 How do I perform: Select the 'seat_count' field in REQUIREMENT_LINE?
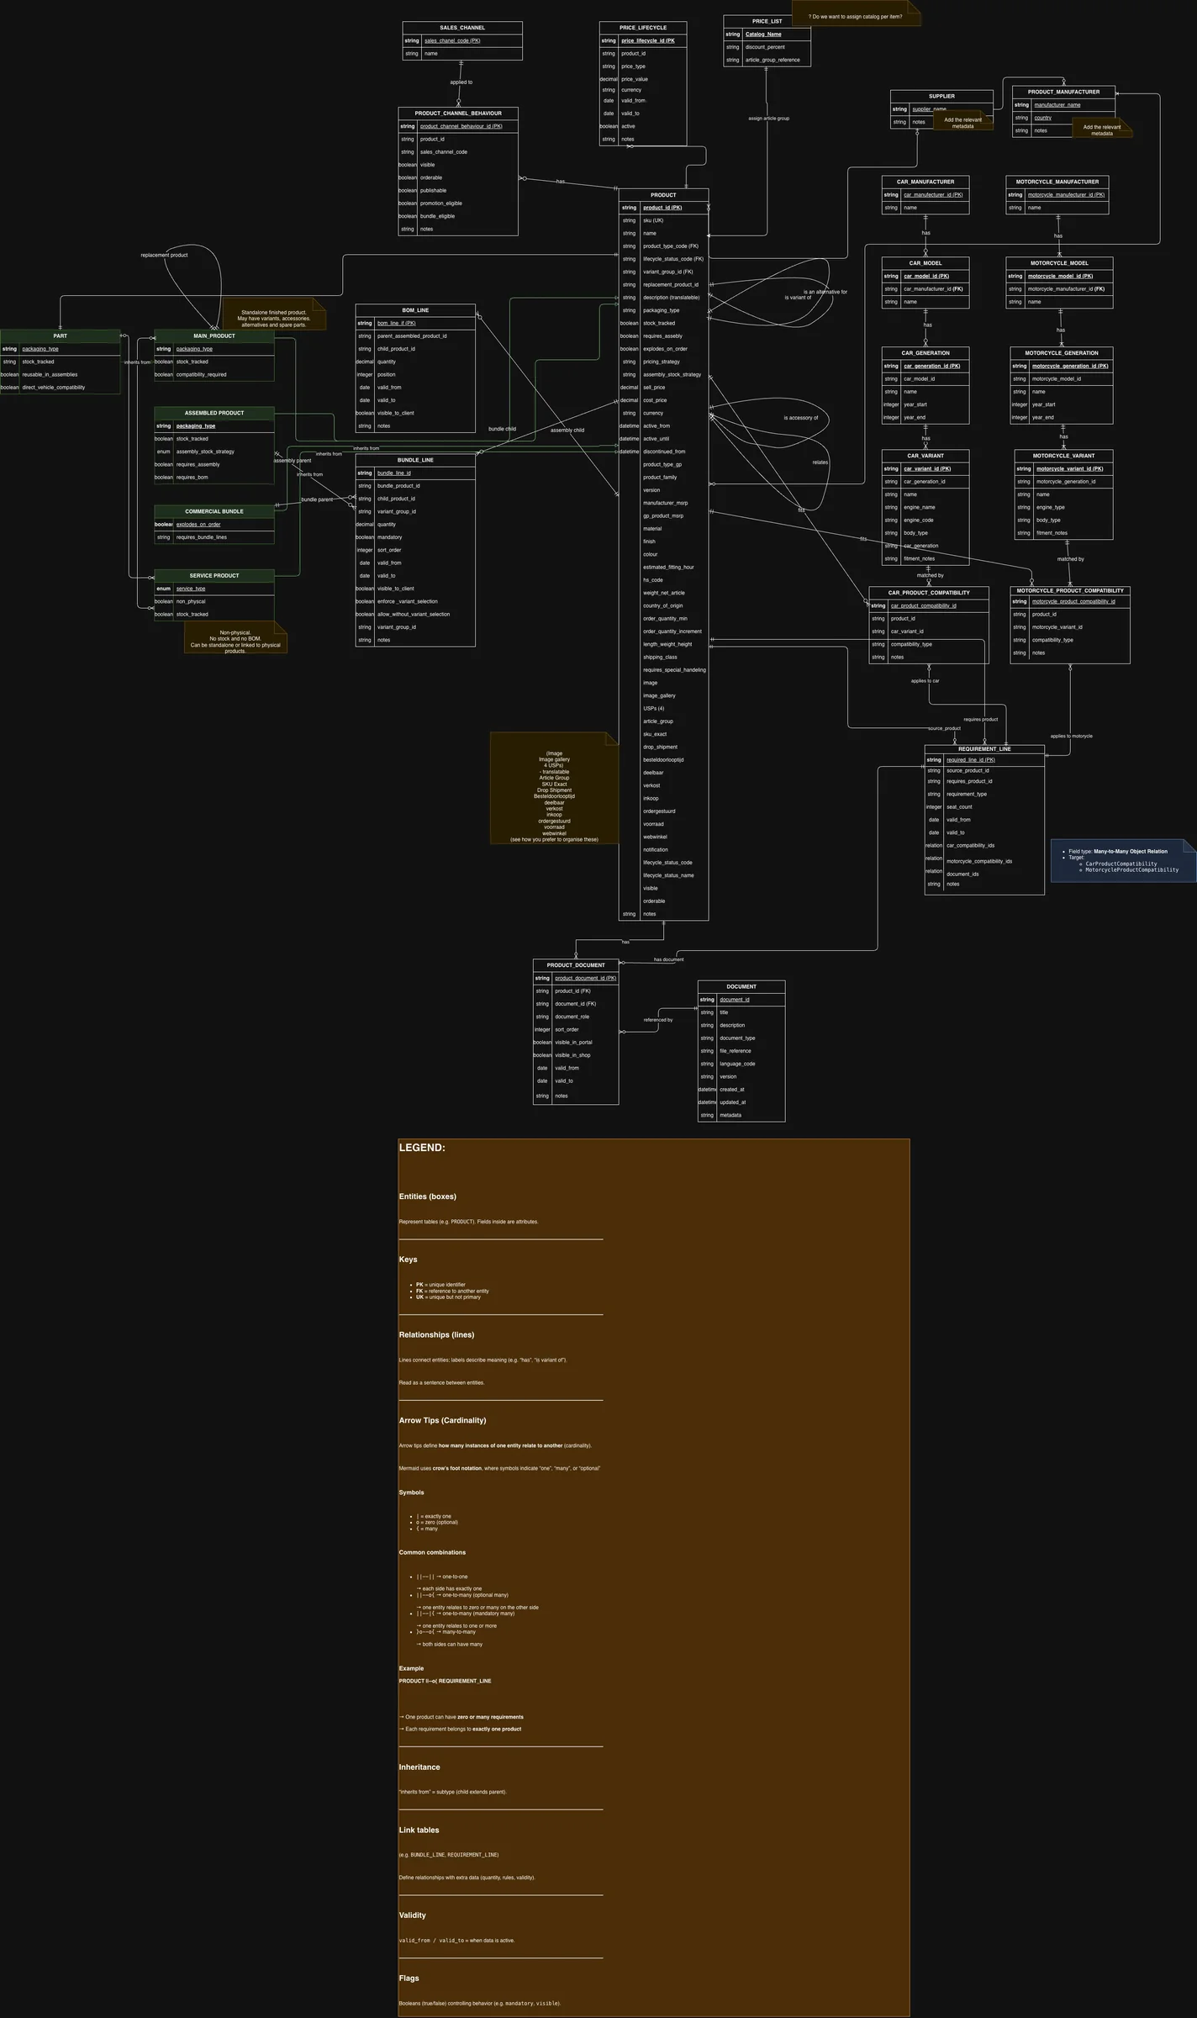(x=984, y=807)
